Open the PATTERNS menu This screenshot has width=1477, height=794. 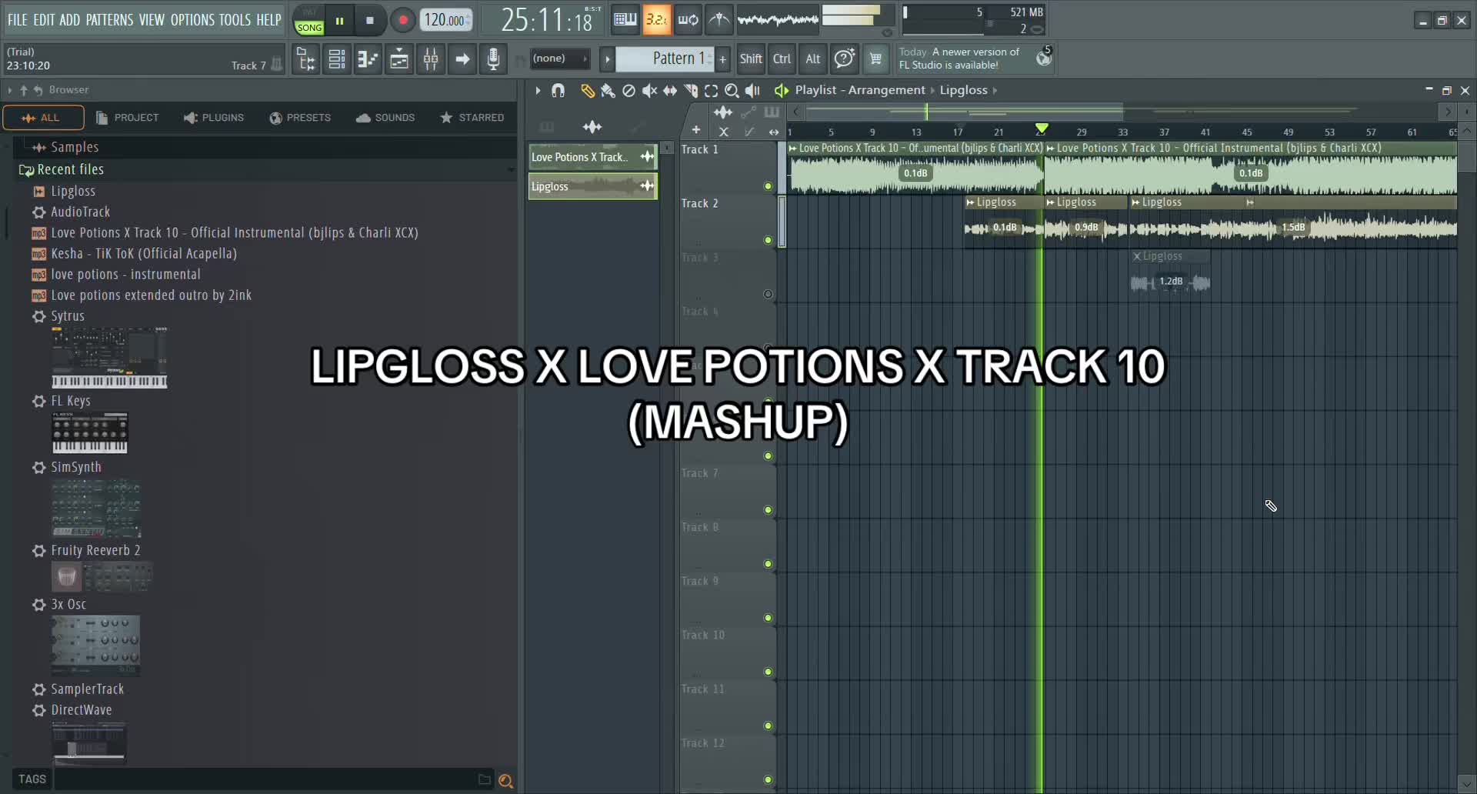[x=109, y=20]
